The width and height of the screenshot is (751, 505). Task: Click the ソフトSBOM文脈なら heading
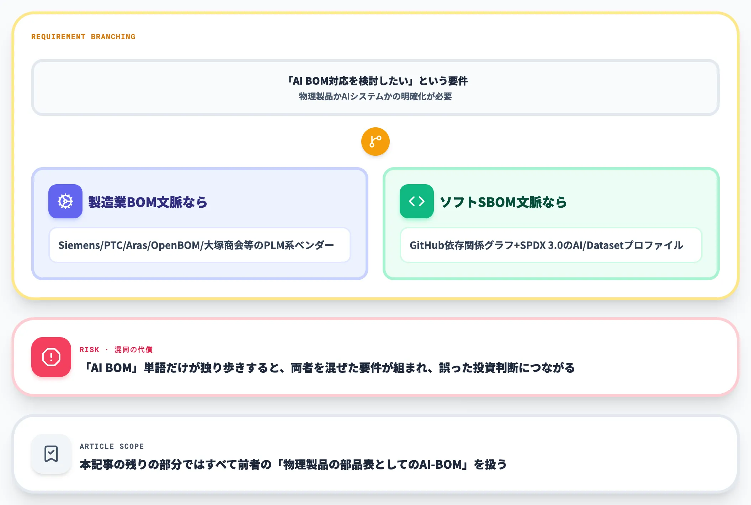tap(503, 202)
